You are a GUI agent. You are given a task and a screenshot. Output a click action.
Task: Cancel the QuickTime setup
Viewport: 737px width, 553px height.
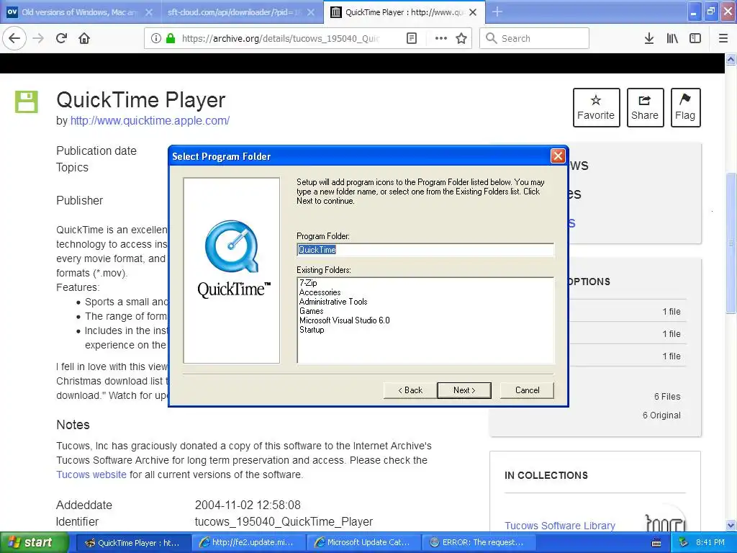point(527,390)
